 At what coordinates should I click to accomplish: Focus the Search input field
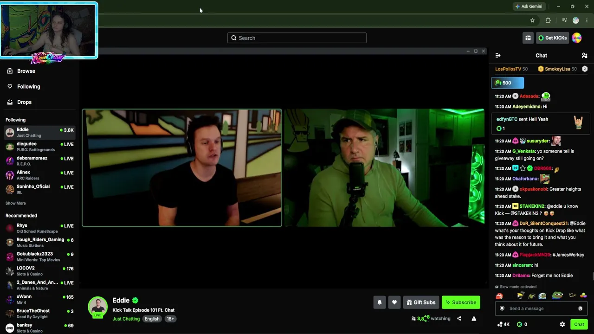pos(297,38)
